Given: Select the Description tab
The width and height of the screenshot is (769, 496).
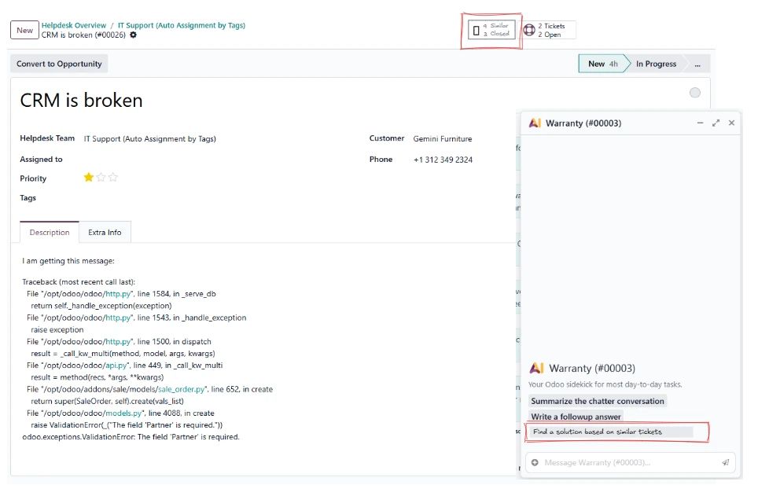Looking at the screenshot, I should 49,232.
